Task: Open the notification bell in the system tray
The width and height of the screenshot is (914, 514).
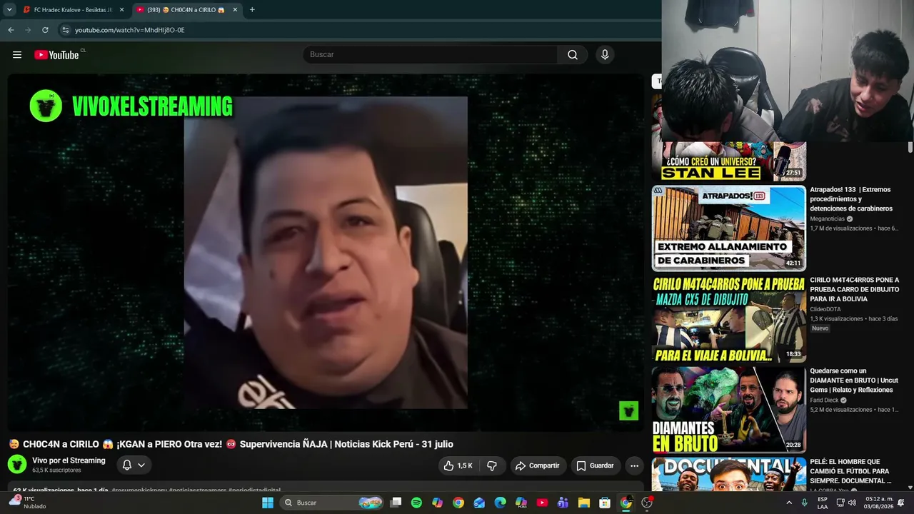Action: 901,503
